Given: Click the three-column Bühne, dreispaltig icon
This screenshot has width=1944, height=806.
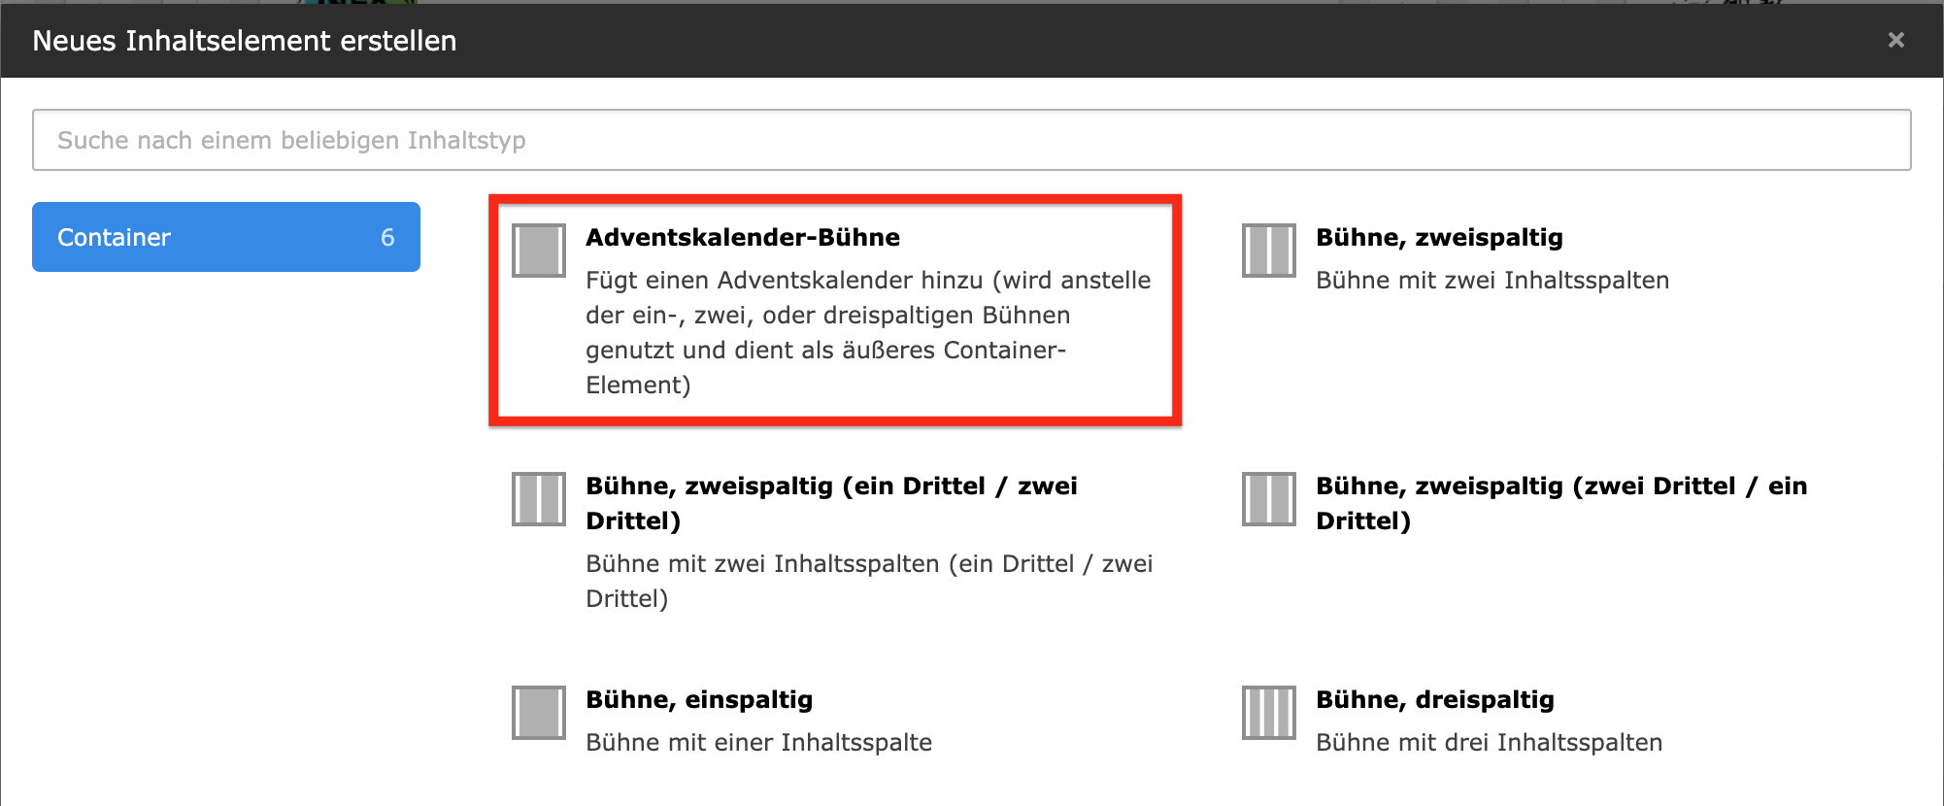Looking at the screenshot, I should click(1269, 713).
